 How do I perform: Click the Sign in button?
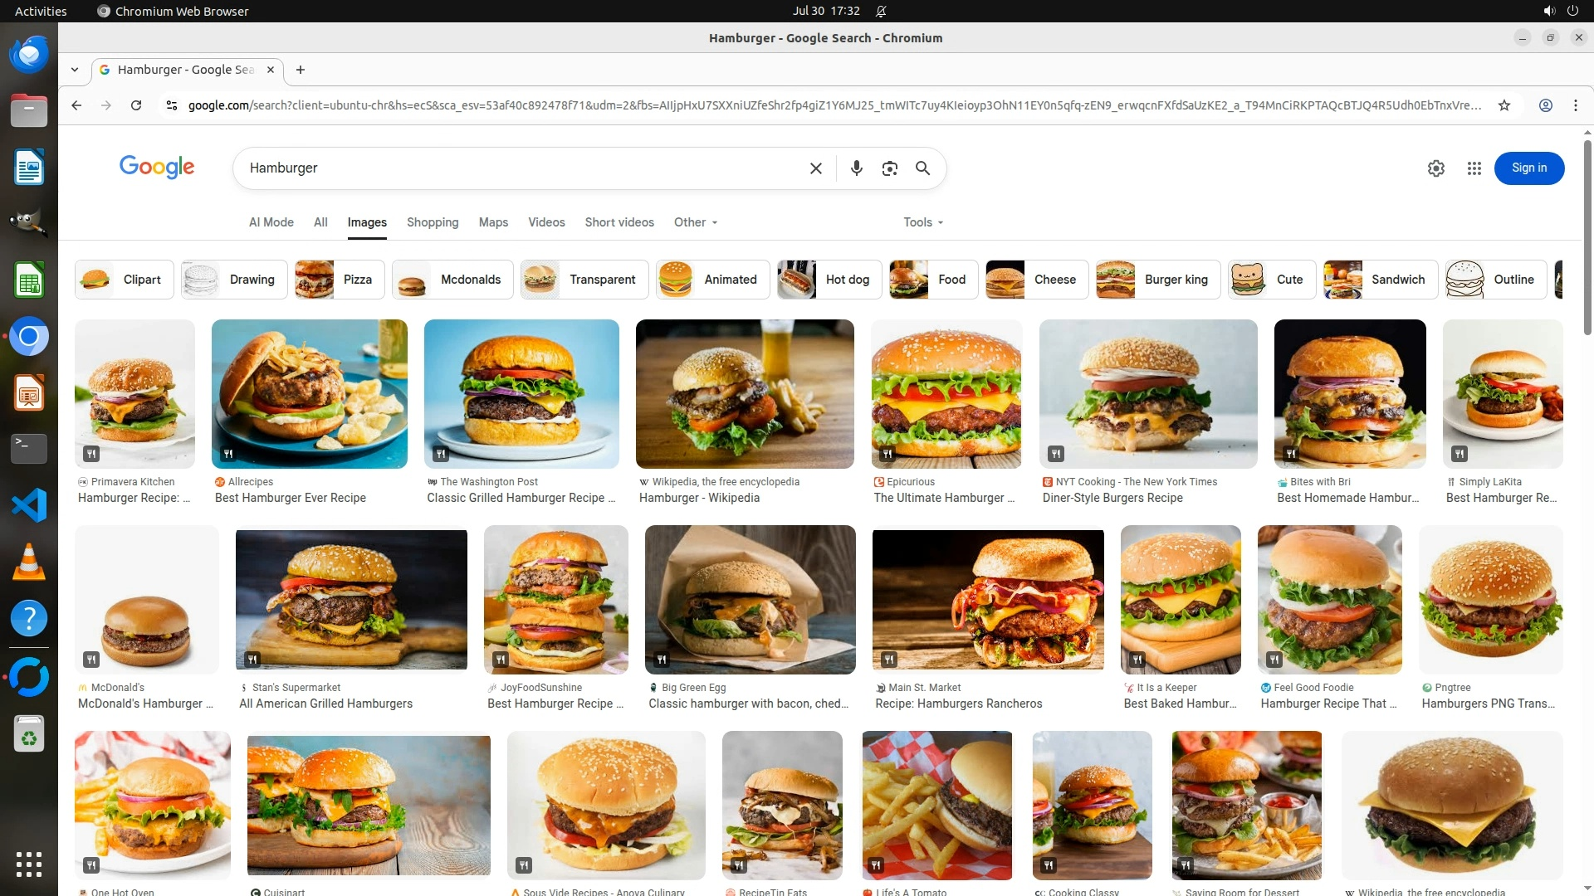pos(1528,168)
